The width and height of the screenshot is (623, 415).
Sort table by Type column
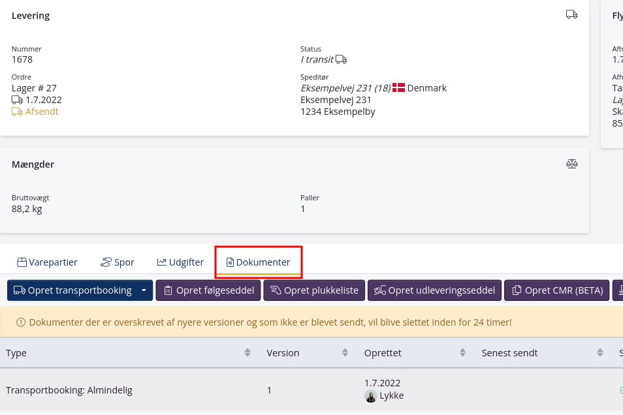(x=248, y=353)
